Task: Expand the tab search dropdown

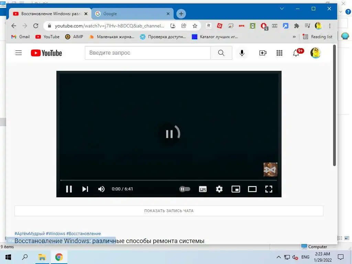Action: [x=282, y=9]
